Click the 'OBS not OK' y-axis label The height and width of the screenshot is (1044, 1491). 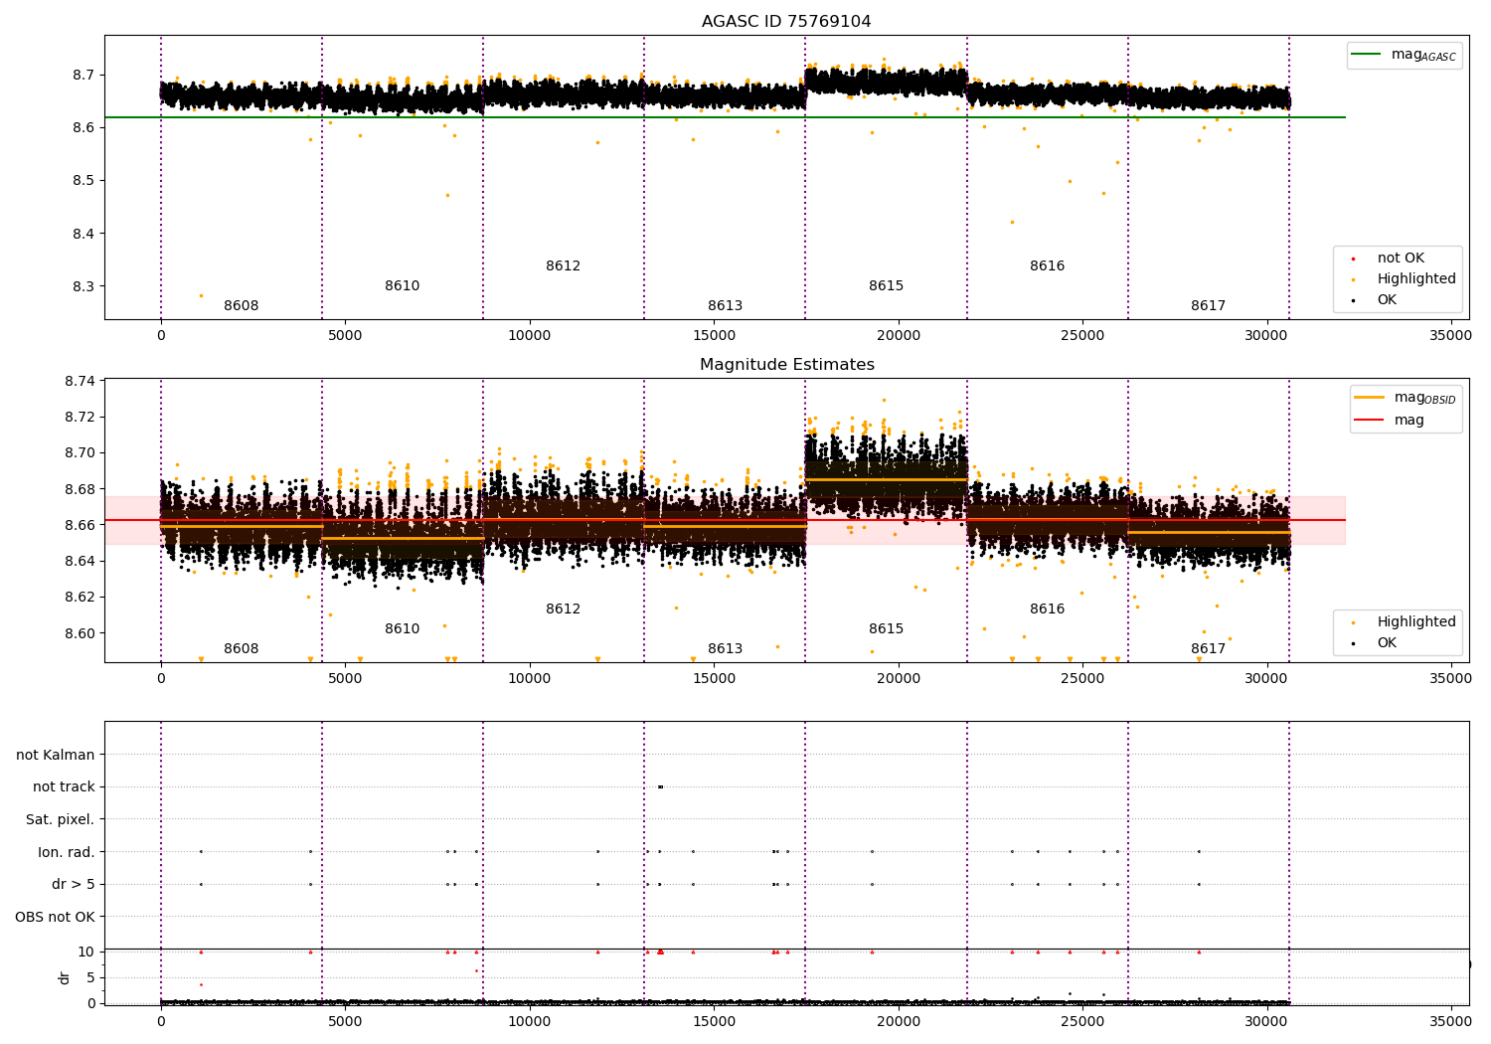56,917
